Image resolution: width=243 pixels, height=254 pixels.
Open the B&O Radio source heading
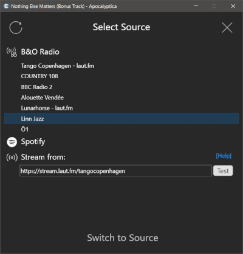coord(40,52)
